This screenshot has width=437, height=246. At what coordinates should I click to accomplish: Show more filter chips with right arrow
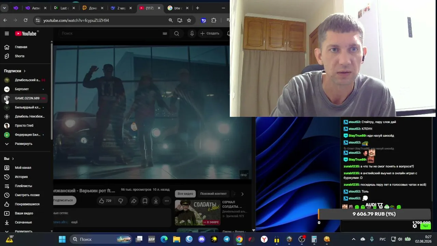click(x=242, y=194)
